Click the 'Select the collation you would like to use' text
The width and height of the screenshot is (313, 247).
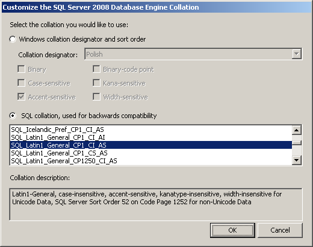tap(69, 25)
